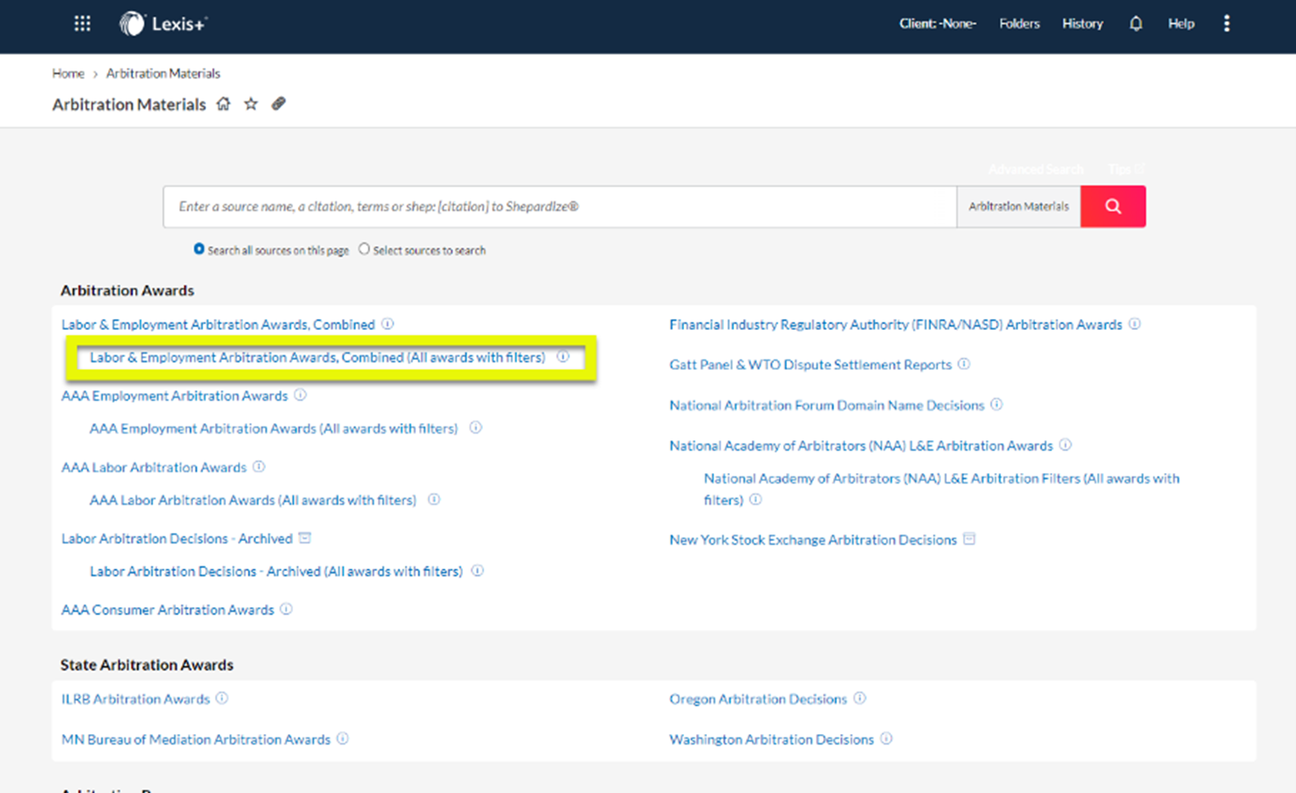Image resolution: width=1296 pixels, height=793 pixels.
Task: Open NAA L&E Arbitration Filters link
Action: (942, 489)
